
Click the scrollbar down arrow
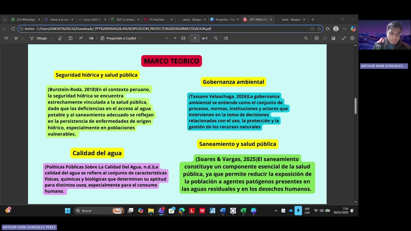pos(355,202)
